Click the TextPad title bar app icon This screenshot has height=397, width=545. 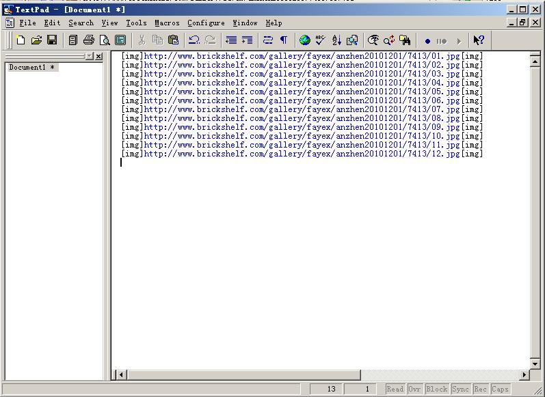click(x=8, y=10)
